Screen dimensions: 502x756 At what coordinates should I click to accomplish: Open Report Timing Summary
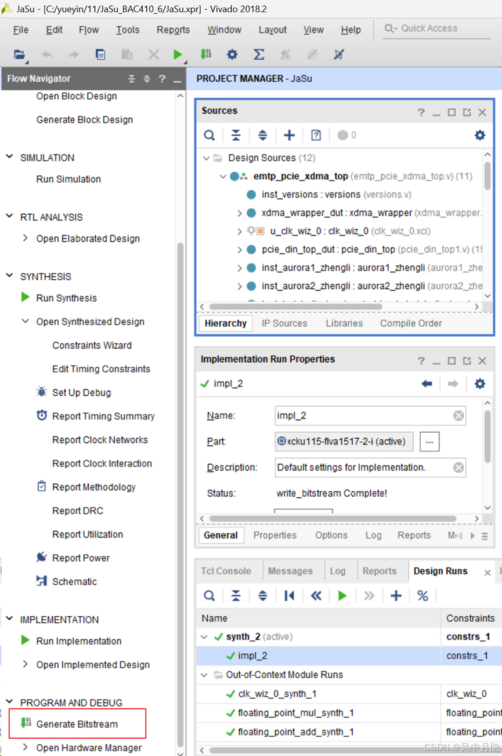103,416
